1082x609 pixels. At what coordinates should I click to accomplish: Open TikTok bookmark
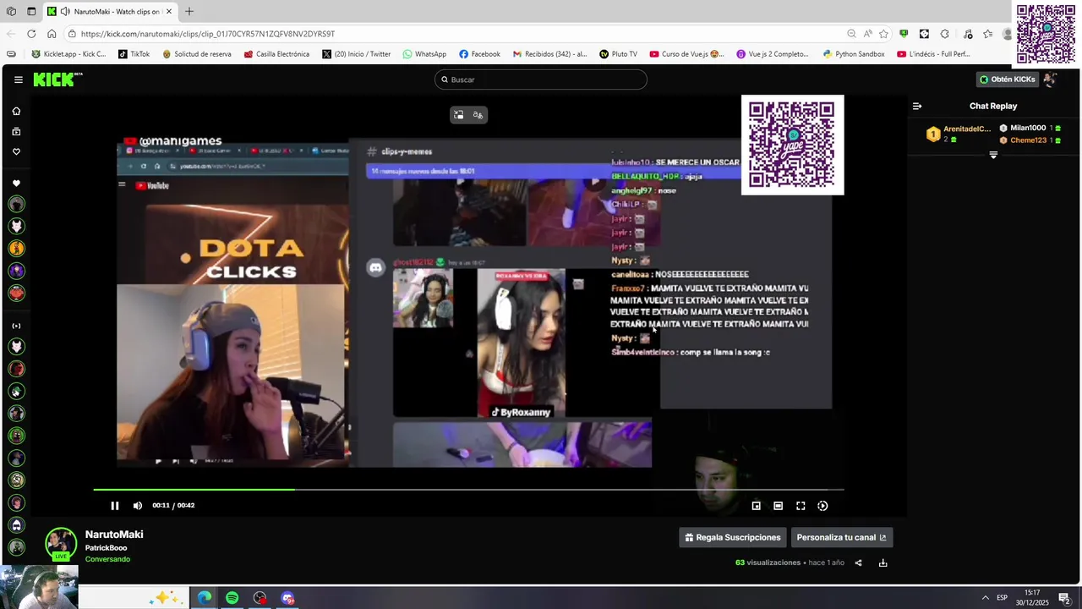click(134, 54)
